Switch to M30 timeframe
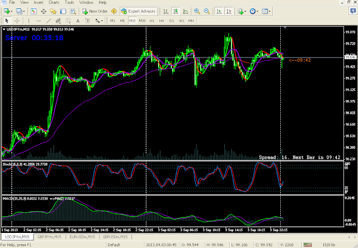The image size is (358, 248). [x=142, y=21]
